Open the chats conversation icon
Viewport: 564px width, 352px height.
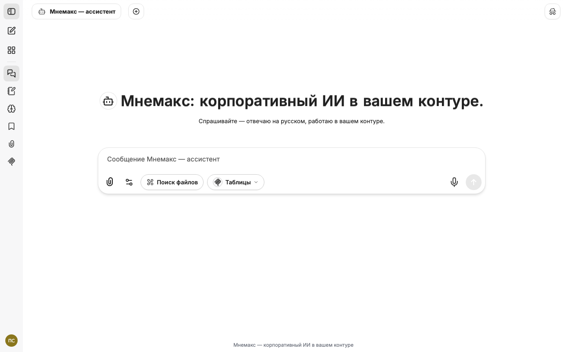[11, 73]
